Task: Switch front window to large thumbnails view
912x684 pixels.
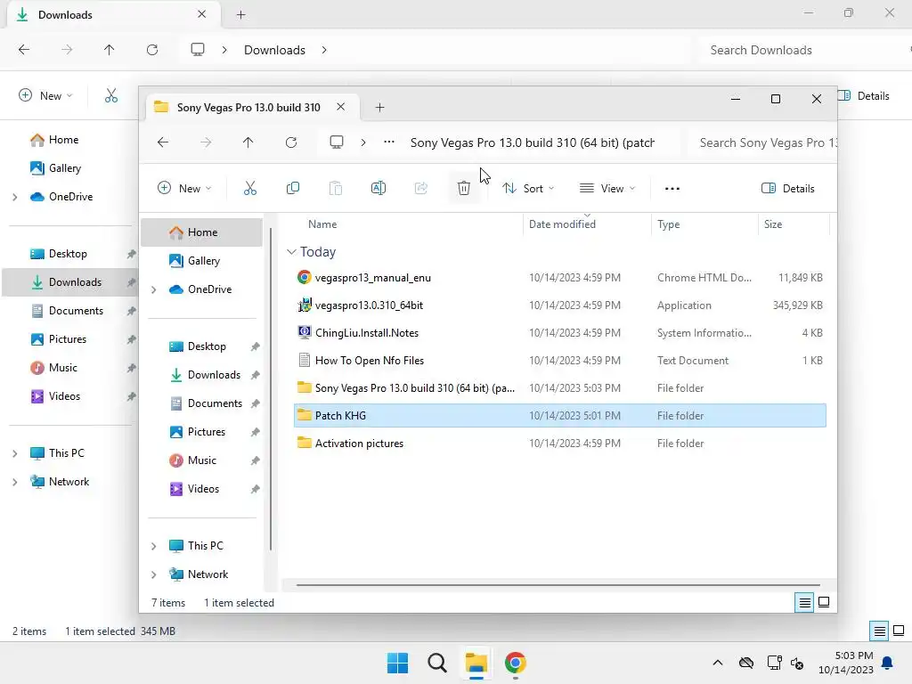Action: point(824,602)
